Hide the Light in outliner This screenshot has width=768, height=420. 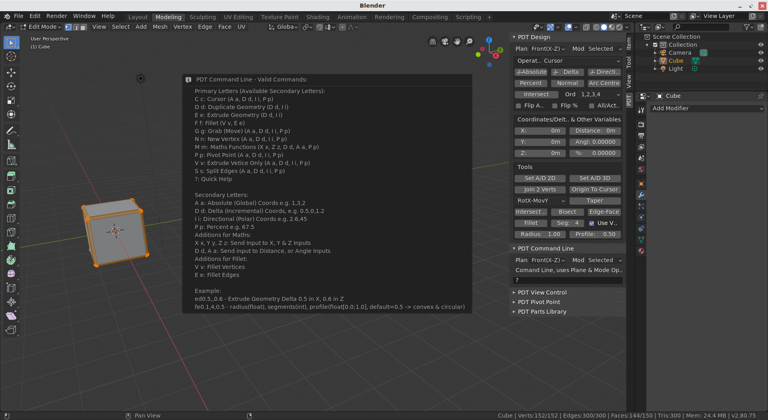pyautogui.click(x=761, y=69)
